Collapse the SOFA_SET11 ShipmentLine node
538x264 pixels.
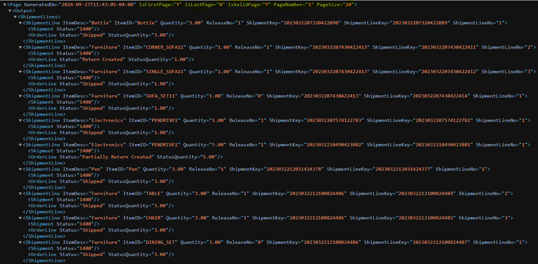click(x=20, y=96)
